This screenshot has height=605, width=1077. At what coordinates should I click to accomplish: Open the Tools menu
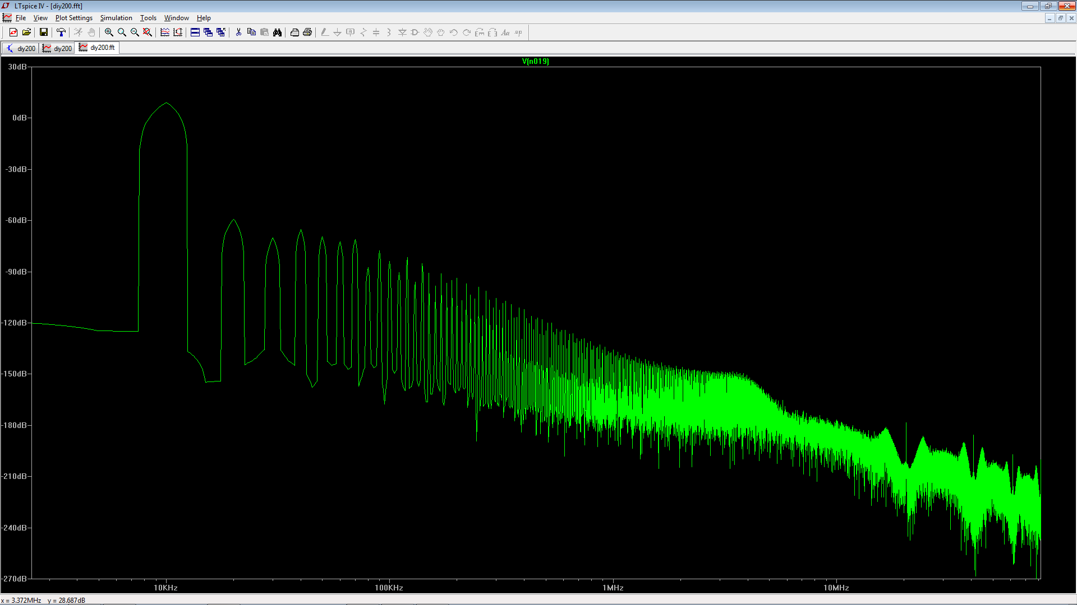click(x=148, y=18)
